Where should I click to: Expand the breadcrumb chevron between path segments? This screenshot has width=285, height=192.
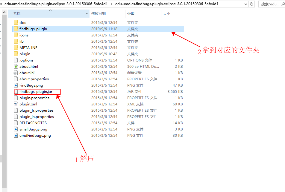pos(111,4)
